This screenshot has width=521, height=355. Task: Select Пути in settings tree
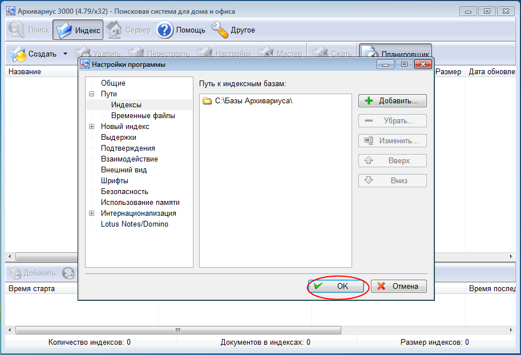[x=109, y=94]
